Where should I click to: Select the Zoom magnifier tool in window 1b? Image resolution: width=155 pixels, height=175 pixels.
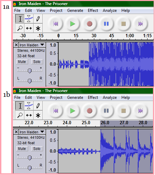(x=20, y=115)
